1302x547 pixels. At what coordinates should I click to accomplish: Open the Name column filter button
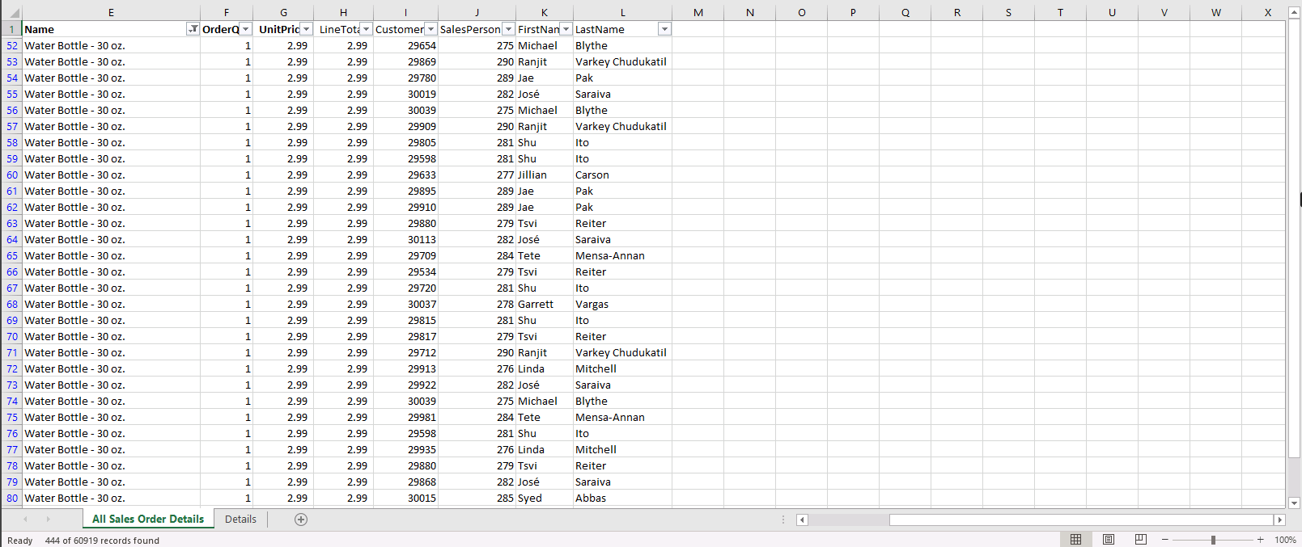click(x=193, y=29)
